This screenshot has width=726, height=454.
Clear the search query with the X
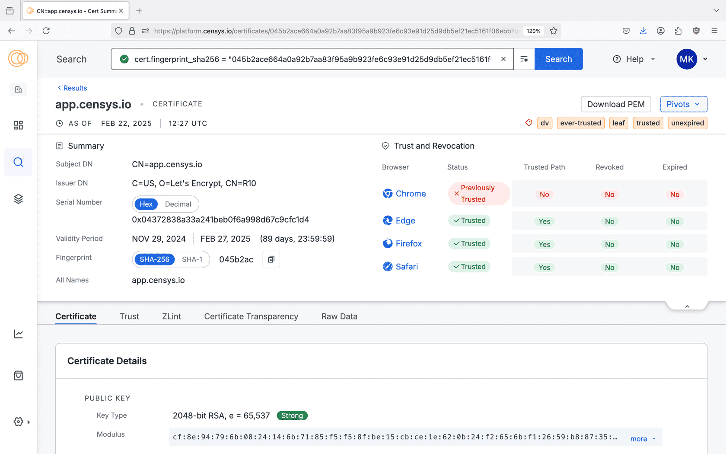coord(503,59)
